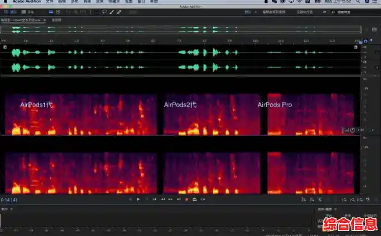
Task: Click the Stop button in transport
Action: tap(130, 199)
